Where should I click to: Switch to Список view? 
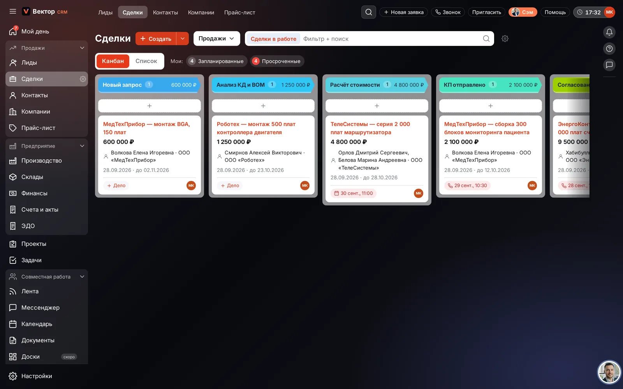coord(146,61)
